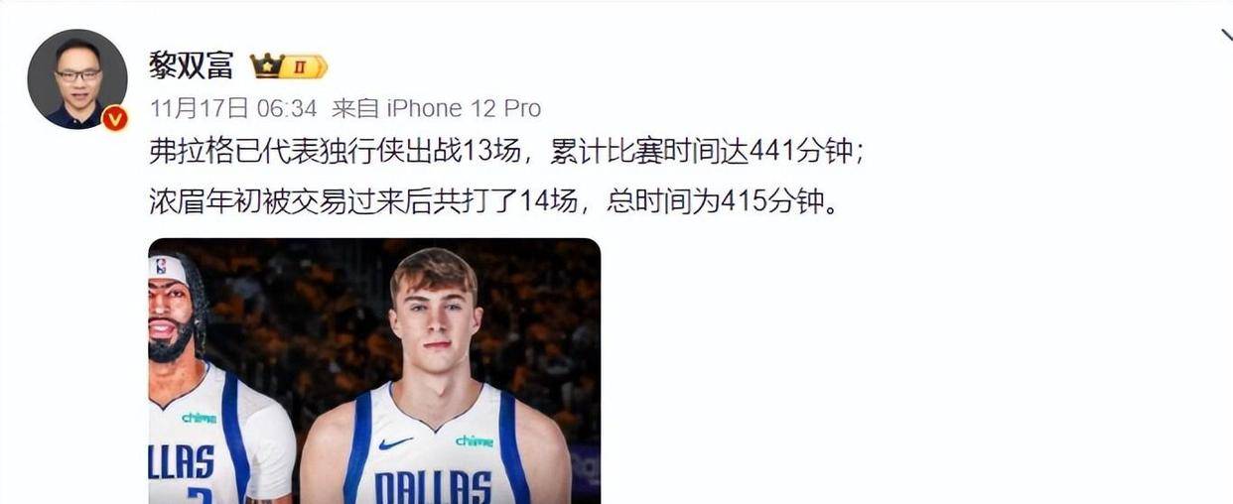Screen dimensions: 1233x504
Task: Open the attached Dallas players photo
Action: tap(374, 371)
